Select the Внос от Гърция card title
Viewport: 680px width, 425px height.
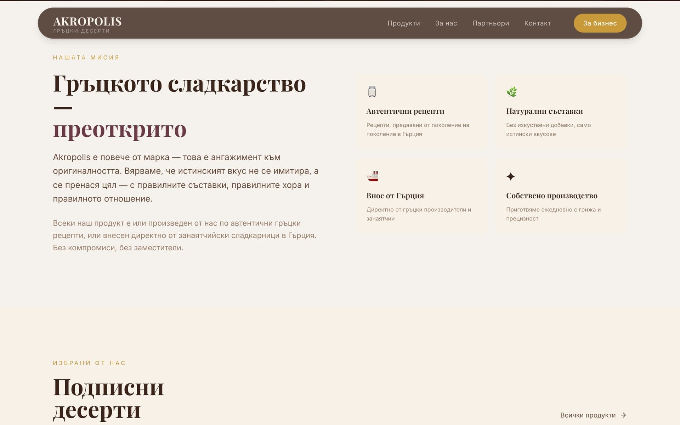tap(395, 196)
